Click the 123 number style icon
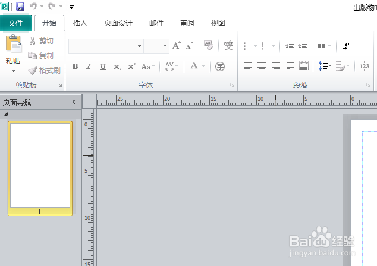The width and height of the screenshot is (377, 266). [x=365, y=66]
